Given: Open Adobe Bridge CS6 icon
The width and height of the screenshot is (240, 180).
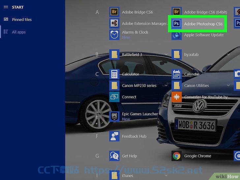Looking at the screenshot, I should pyautogui.click(x=114, y=12).
